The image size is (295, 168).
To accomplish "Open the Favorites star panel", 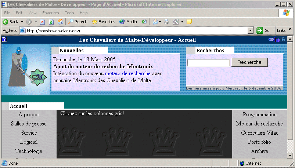I will (103, 22).
